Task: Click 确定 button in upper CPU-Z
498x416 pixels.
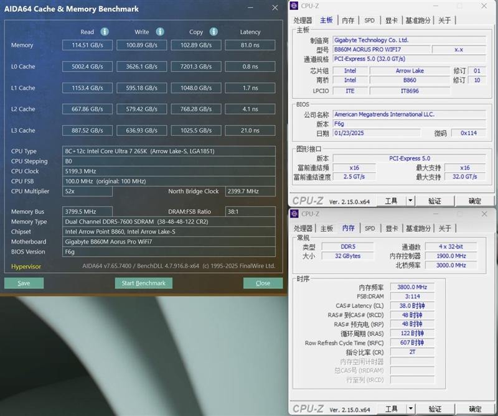Action: click(474, 201)
